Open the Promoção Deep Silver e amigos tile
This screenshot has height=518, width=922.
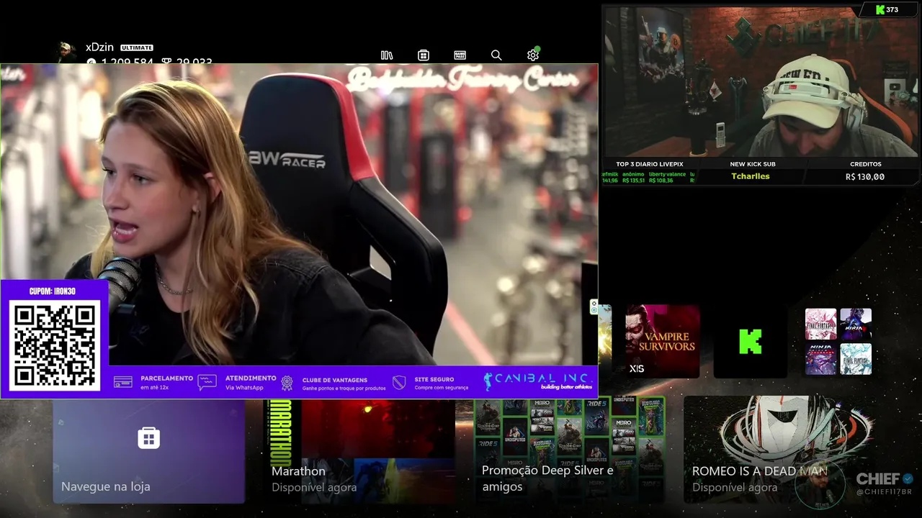569,451
